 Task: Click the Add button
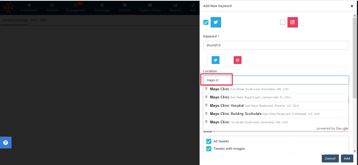[347, 158]
